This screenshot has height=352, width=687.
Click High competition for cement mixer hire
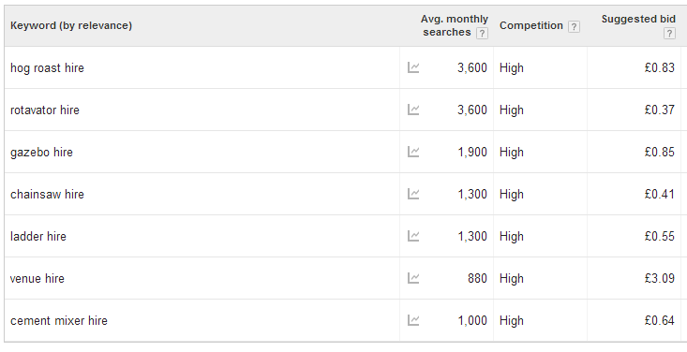point(512,321)
